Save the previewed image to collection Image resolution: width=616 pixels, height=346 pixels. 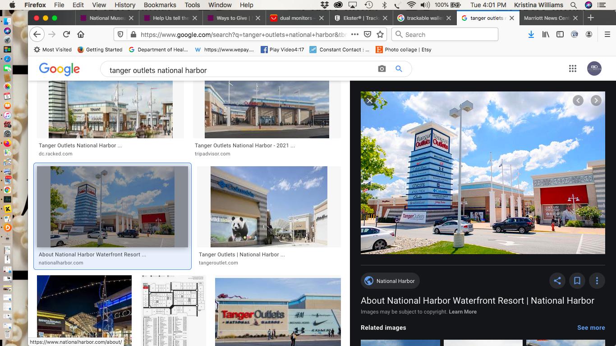point(577,281)
